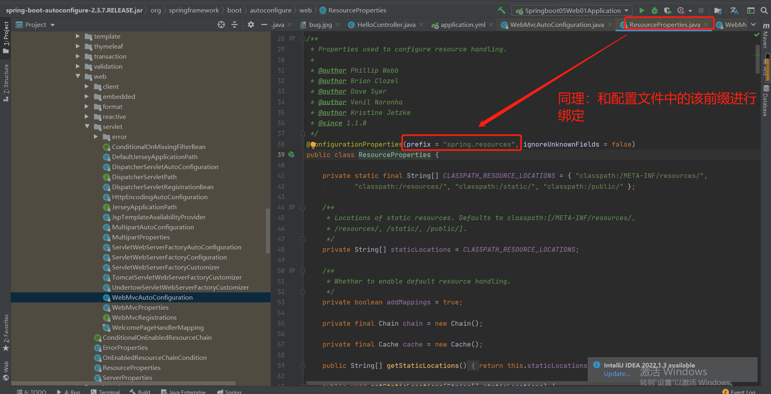Viewport: 771px width, 394px height.
Task: Select DispatcherServletAutoConfiguration in tree
Action: pos(165,167)
